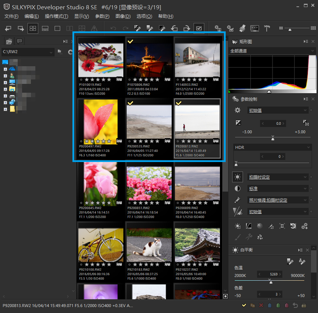Switch to thumbnail mode view
This screenshot has height=313, width=318.
(x=33, y=28)
